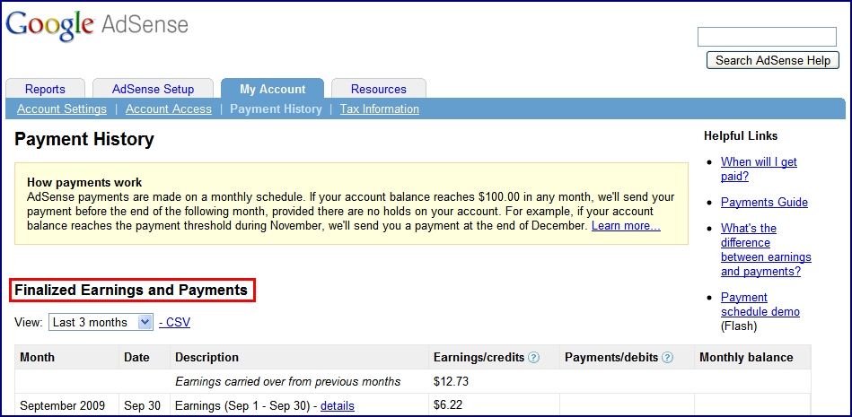This screenshot has height=417, width=852.
Task: Click the Search AdSense Help button
Action: coord(773,60)
